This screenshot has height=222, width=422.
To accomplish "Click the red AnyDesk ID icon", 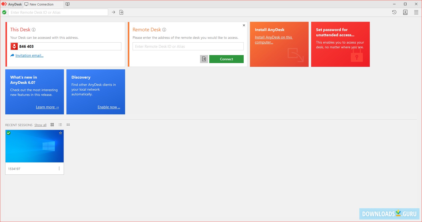I will click(14, 46).
